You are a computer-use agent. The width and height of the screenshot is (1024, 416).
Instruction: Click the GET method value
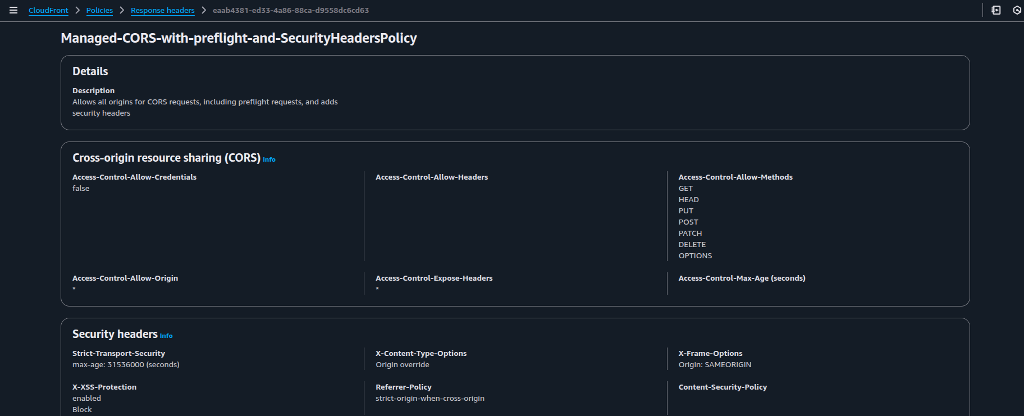(x=685, y=188)
